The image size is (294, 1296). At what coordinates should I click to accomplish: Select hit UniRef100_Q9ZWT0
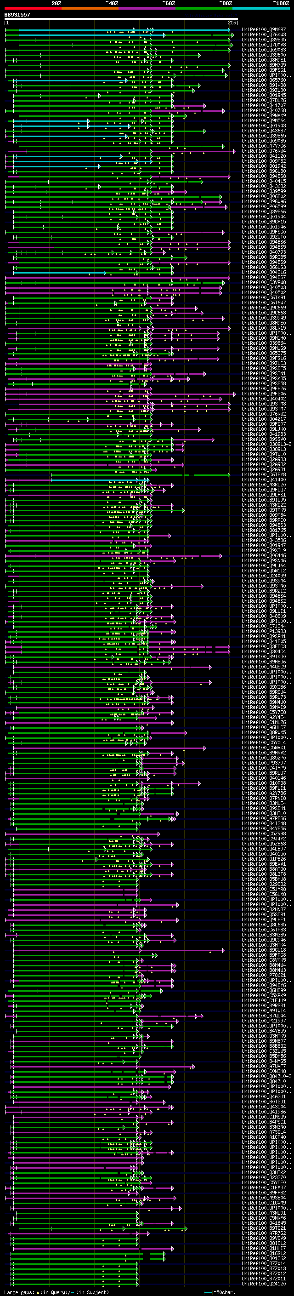[264, 237]
